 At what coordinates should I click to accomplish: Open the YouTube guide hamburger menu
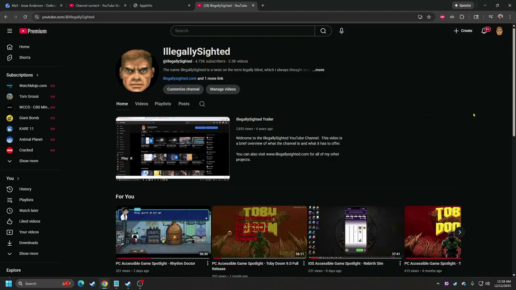[x=10, y=31]
